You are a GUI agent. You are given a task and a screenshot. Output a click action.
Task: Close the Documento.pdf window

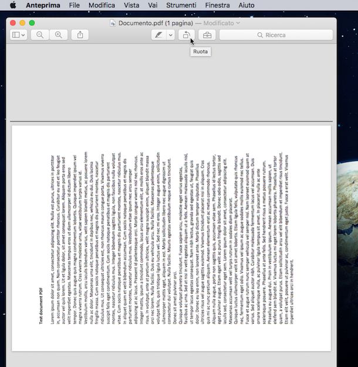pyautogui.click(x=13, y=23)
